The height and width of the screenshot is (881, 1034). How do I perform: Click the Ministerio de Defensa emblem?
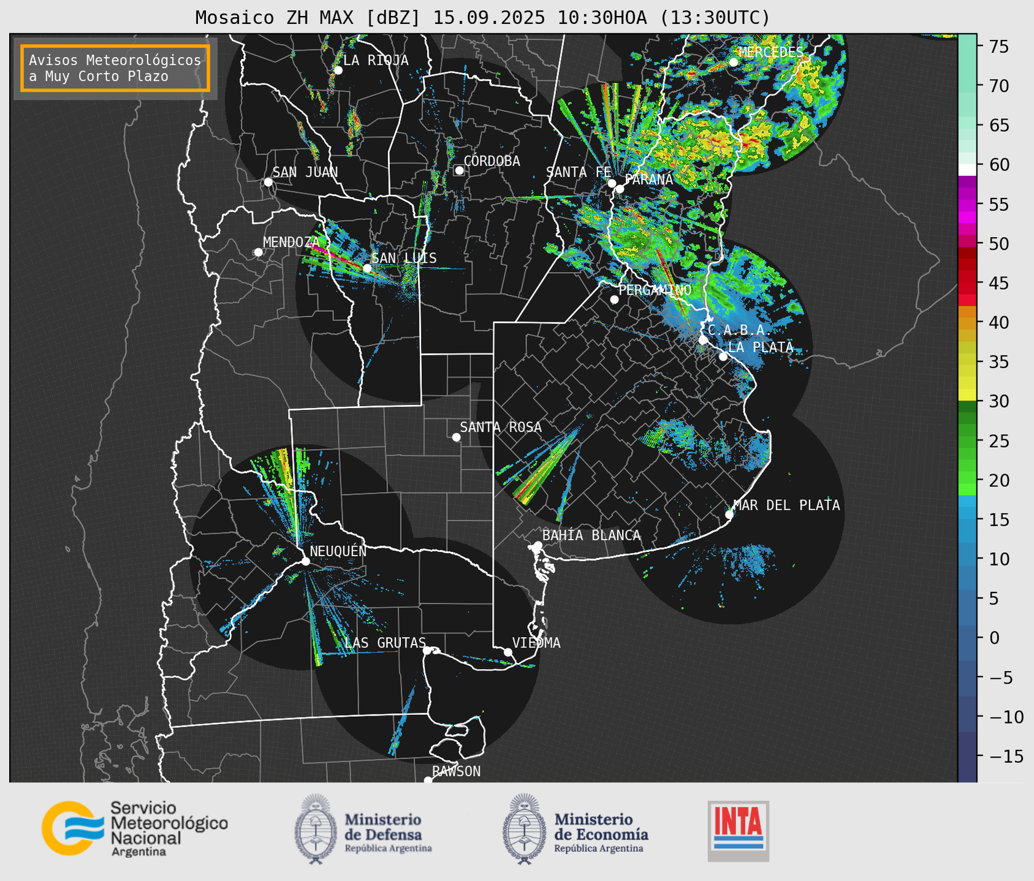315,829
